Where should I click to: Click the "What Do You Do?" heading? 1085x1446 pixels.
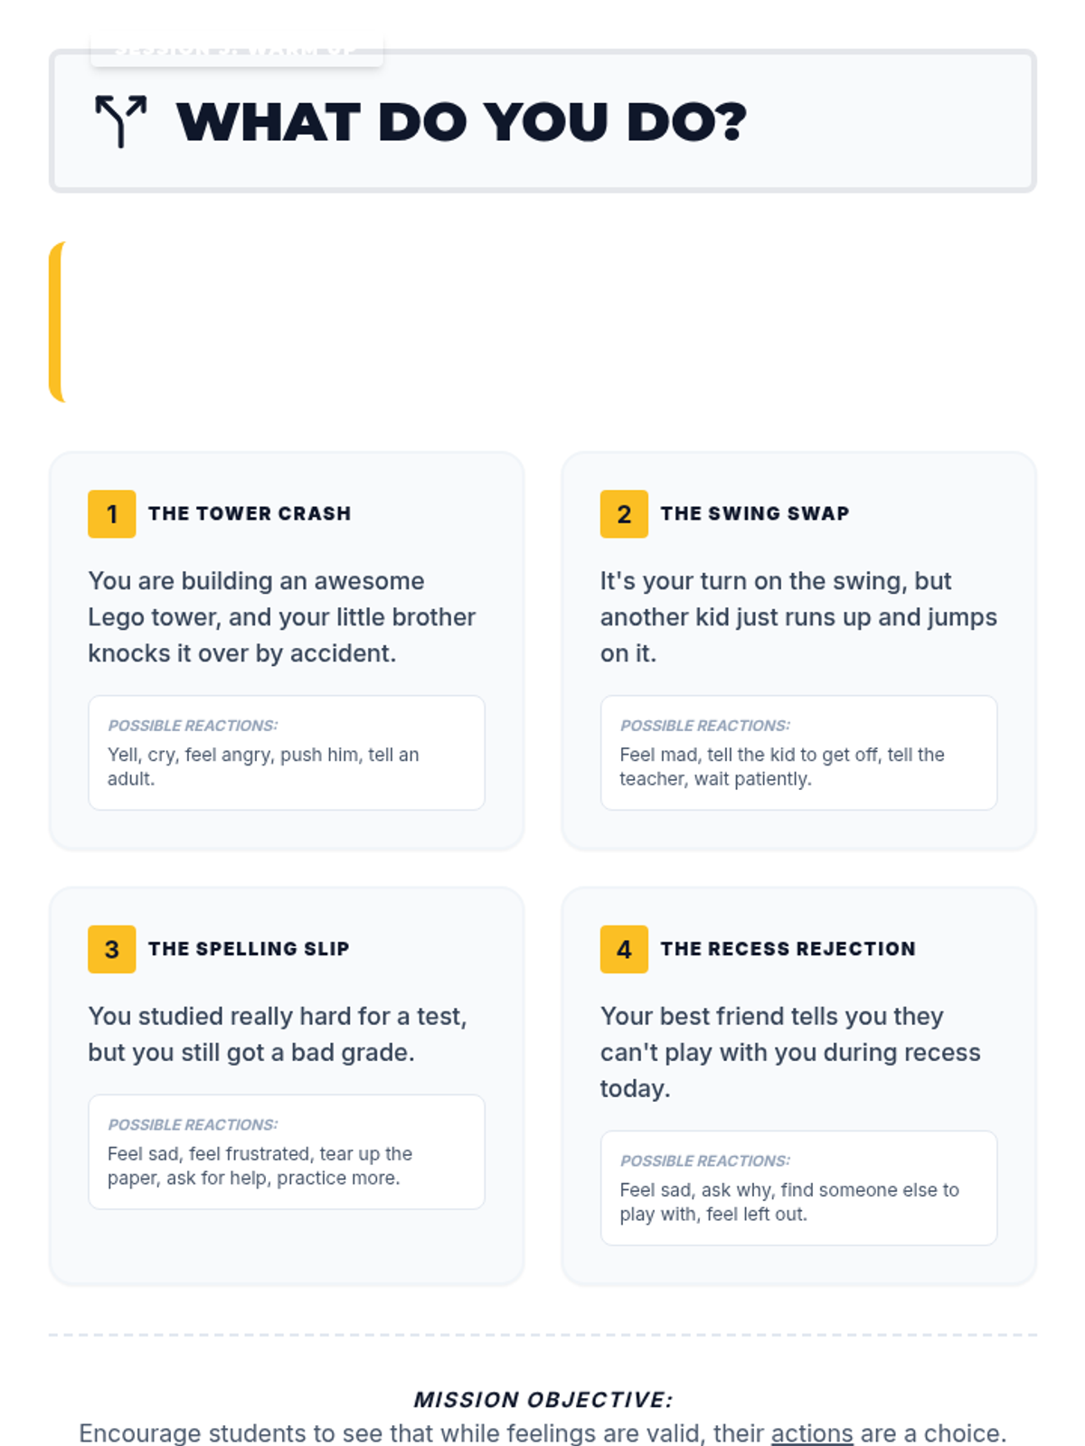click(x=461, y=122)
